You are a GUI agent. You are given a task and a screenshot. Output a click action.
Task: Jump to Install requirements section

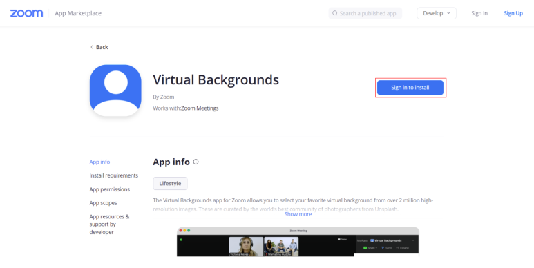coord(114,175)
